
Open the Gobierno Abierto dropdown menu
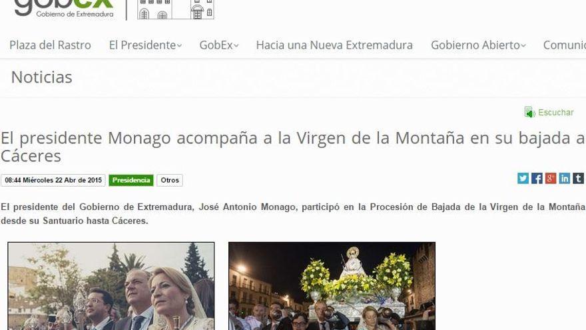point(477,45)
